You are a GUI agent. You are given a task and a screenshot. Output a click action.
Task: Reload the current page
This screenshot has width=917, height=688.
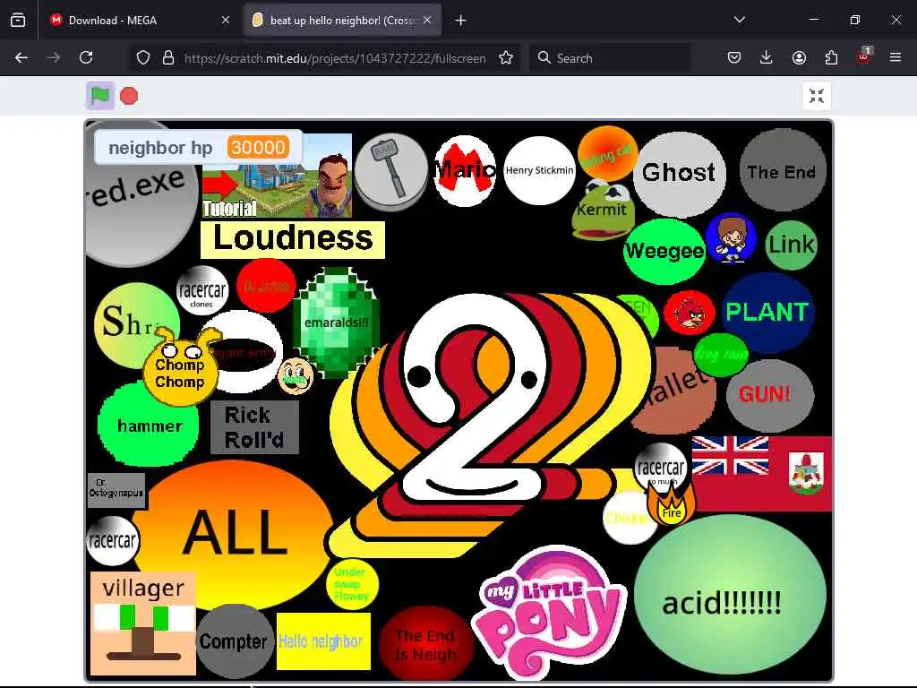(86, 57)
